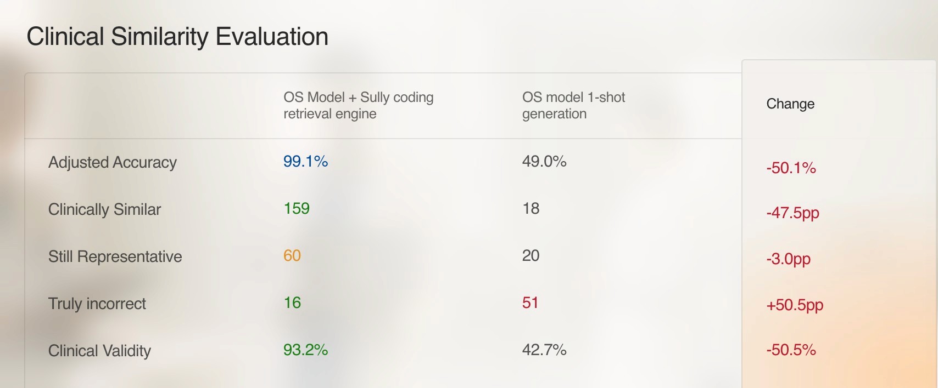The width and height of the screenshot is (938, 388).
Task: Select the Still Representative row label
Action: point(115,256)
